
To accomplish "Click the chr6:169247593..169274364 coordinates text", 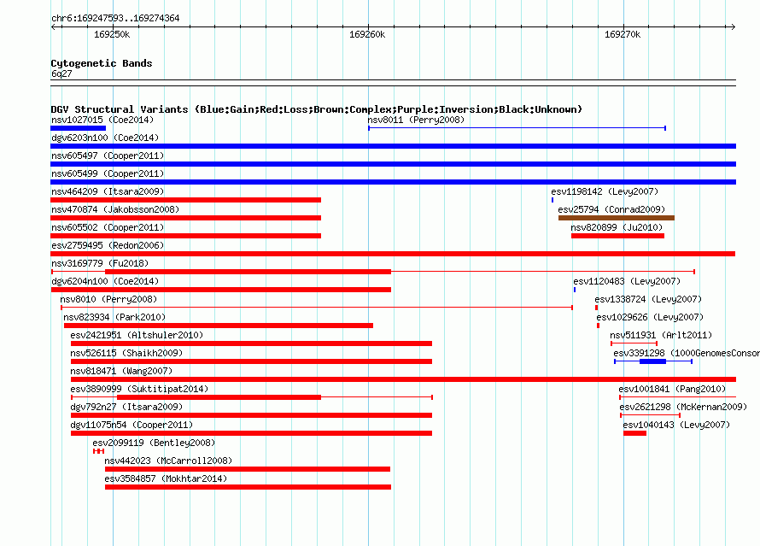I will [x=115, y=18].
